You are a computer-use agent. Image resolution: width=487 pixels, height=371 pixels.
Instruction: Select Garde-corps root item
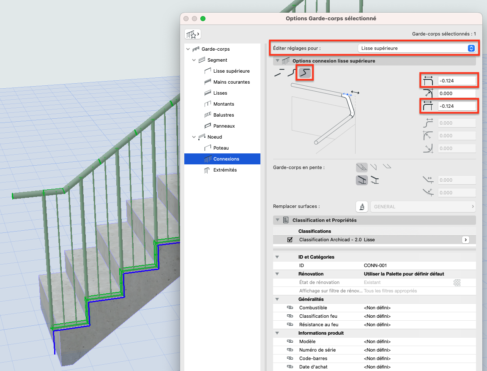pyautogui.click(x=216, y=49)
